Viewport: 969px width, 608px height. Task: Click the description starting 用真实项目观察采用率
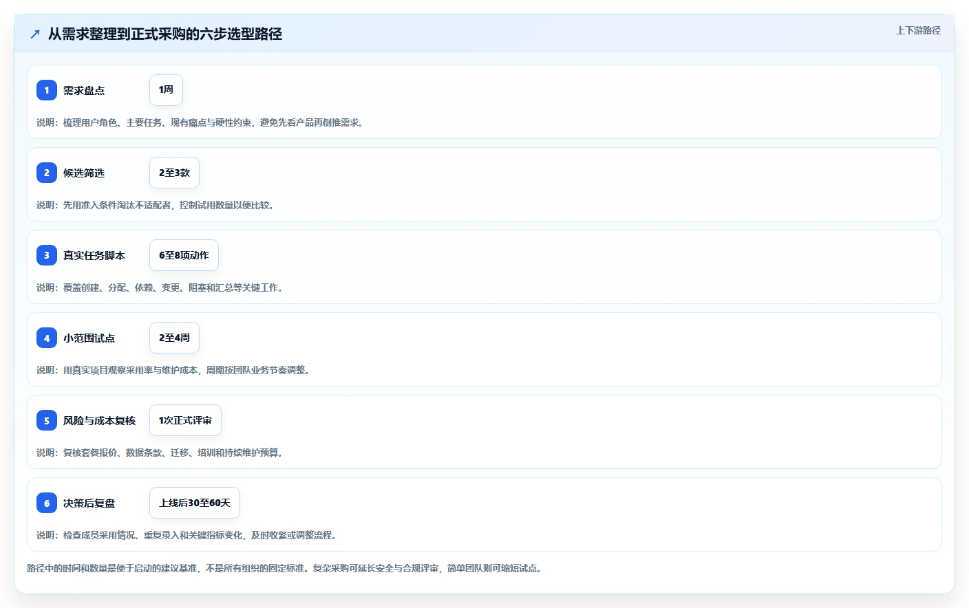pos(173,370)
